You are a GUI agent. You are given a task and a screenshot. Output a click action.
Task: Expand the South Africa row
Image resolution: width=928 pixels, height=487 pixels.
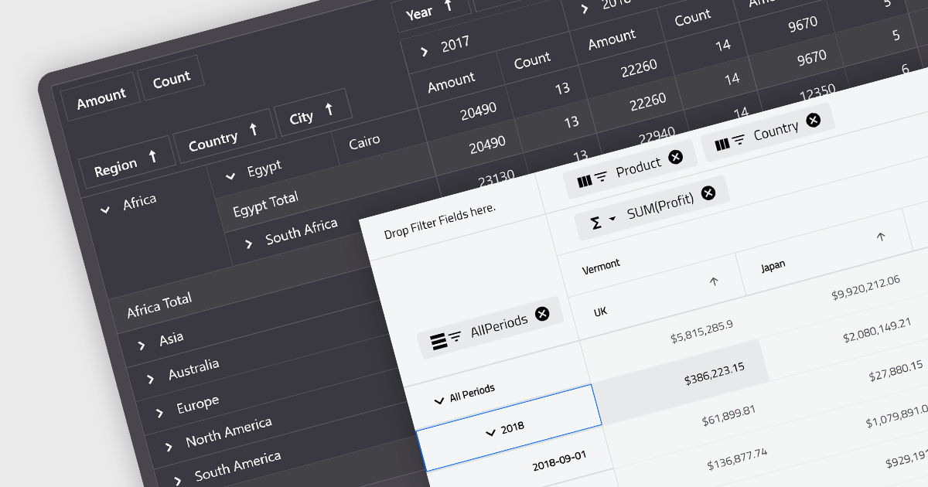point(248,243)
